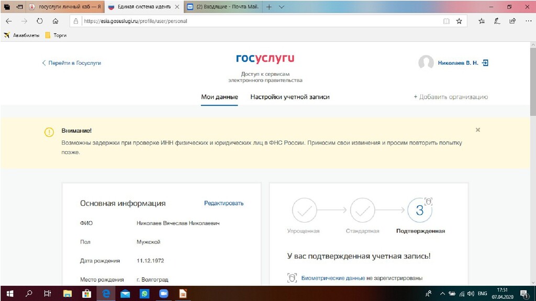Open the favorites hub icon

coord(482,21)
